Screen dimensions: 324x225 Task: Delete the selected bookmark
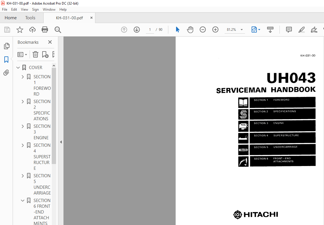[x=35, y=54]
